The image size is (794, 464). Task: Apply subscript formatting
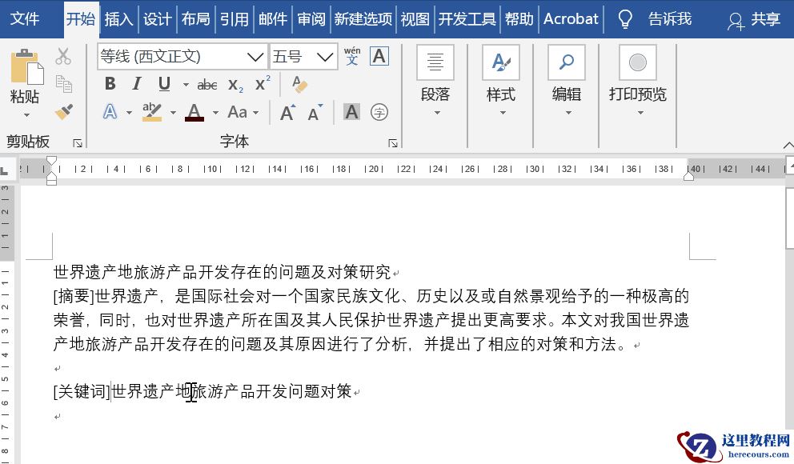tap(235, 85)
